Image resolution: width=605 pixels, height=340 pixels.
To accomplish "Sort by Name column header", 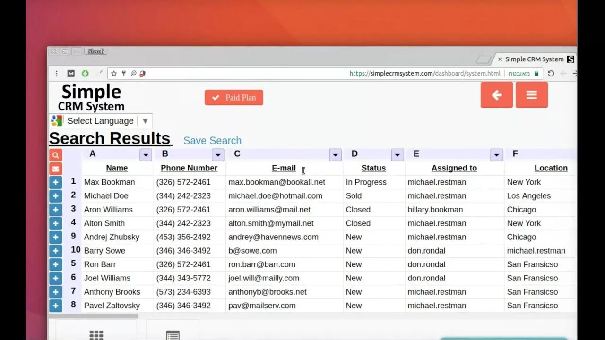I will [117, 168].
